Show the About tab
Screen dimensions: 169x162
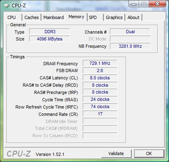point(134,17)
